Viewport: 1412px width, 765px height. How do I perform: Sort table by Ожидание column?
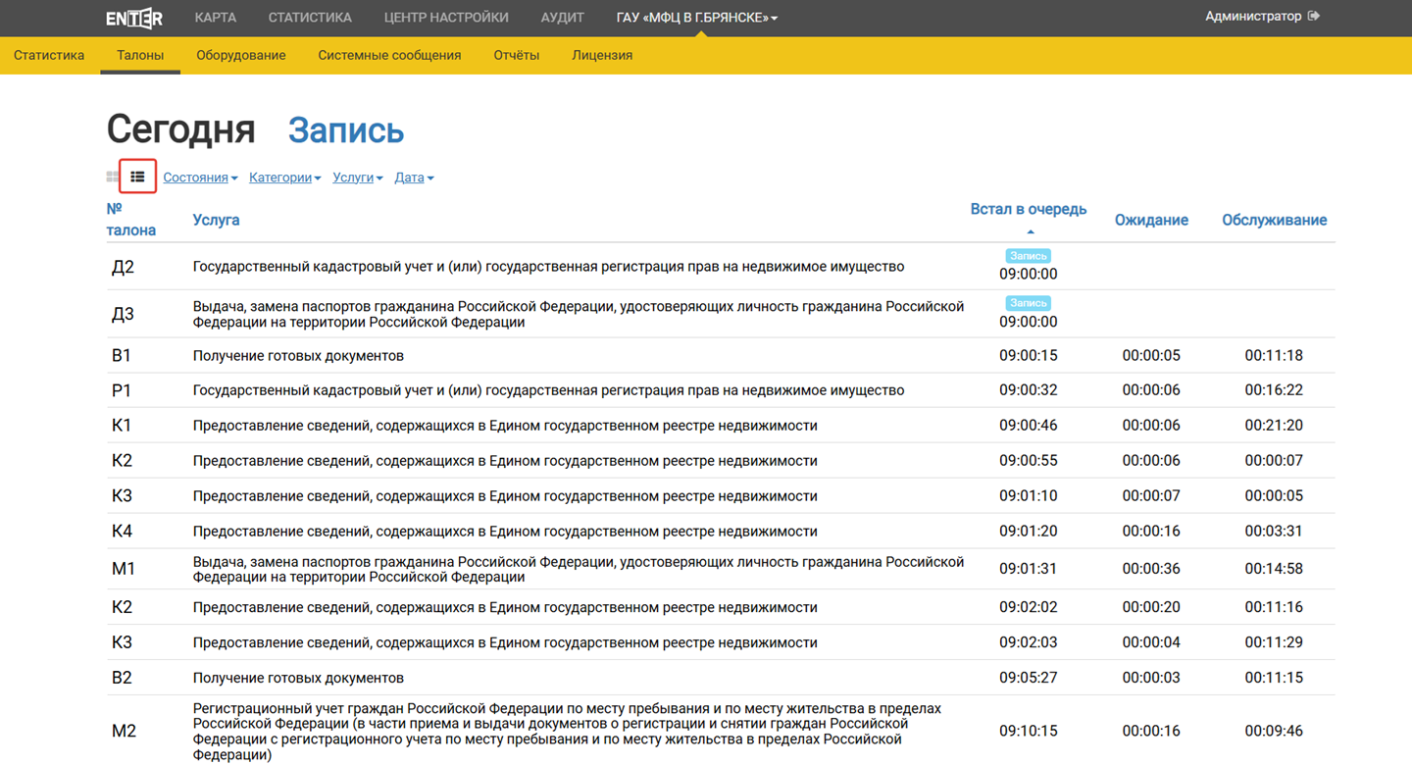(x=1151, y=221)
